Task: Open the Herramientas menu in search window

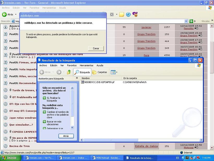Action: coord(86,65)
